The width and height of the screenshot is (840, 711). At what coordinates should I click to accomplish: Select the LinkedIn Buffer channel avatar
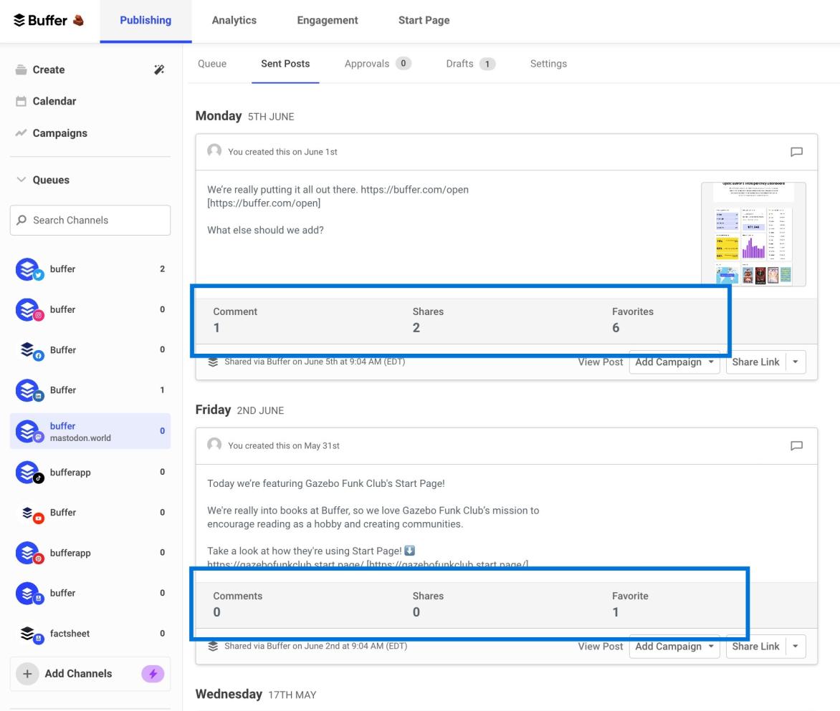click(x=29, y=390)
